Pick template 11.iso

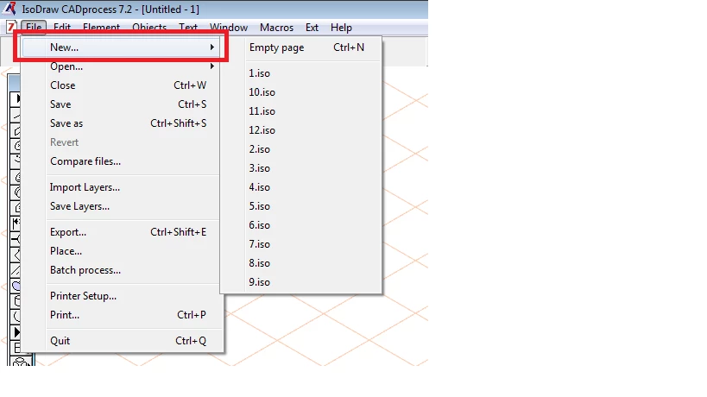tap(301, 110)
